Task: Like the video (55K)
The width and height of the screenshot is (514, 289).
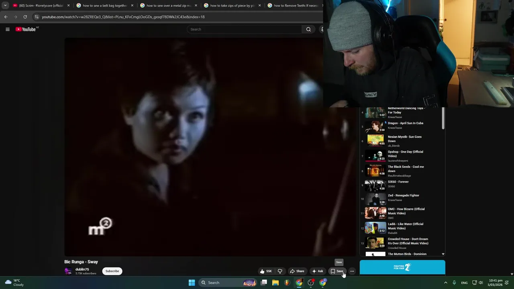Action: 266,271
